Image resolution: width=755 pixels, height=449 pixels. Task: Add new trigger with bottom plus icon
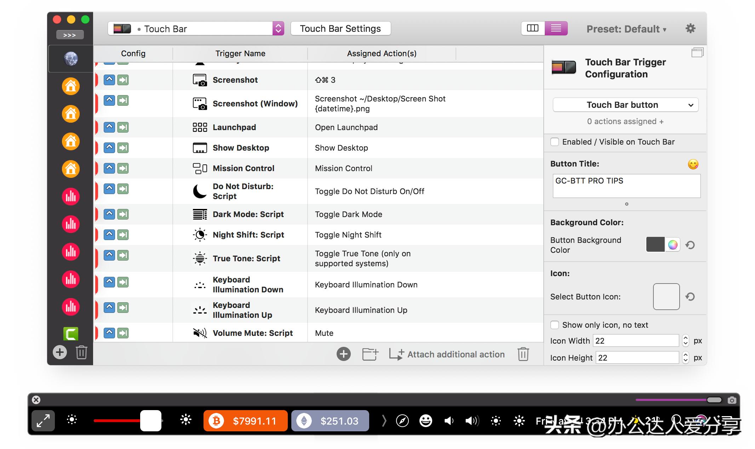click(343, 354)
